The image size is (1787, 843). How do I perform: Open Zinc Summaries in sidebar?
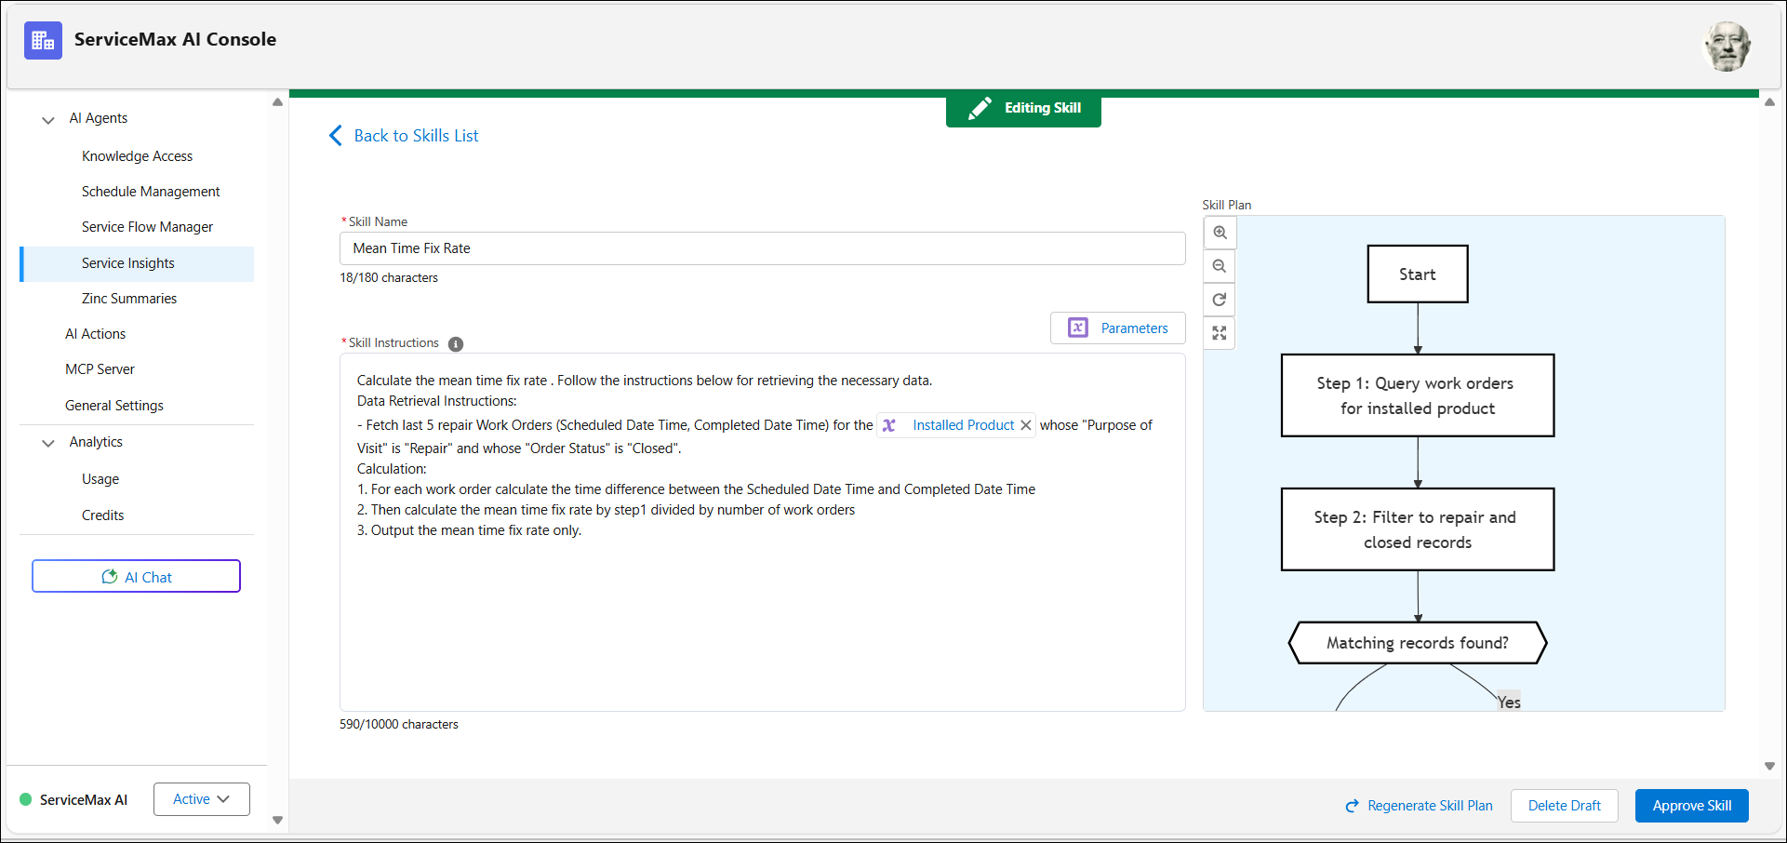[137, 299]
